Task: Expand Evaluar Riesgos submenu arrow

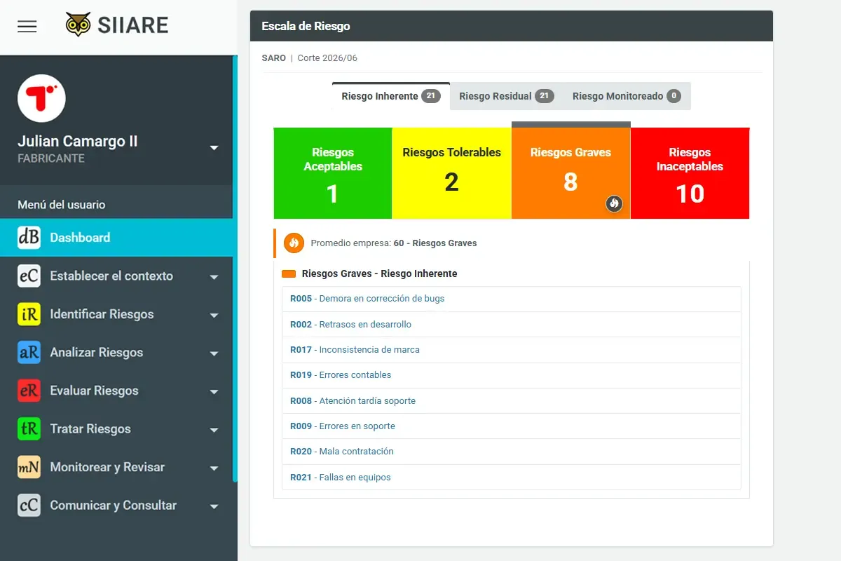Action: [x=214, y=392]
